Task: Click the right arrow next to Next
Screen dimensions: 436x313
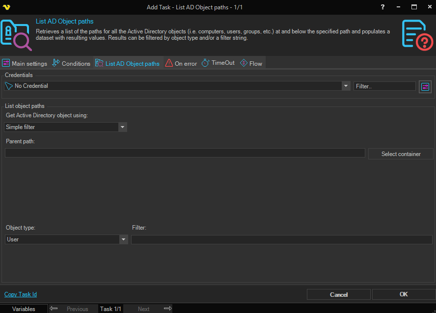Action: pos(167,309)
